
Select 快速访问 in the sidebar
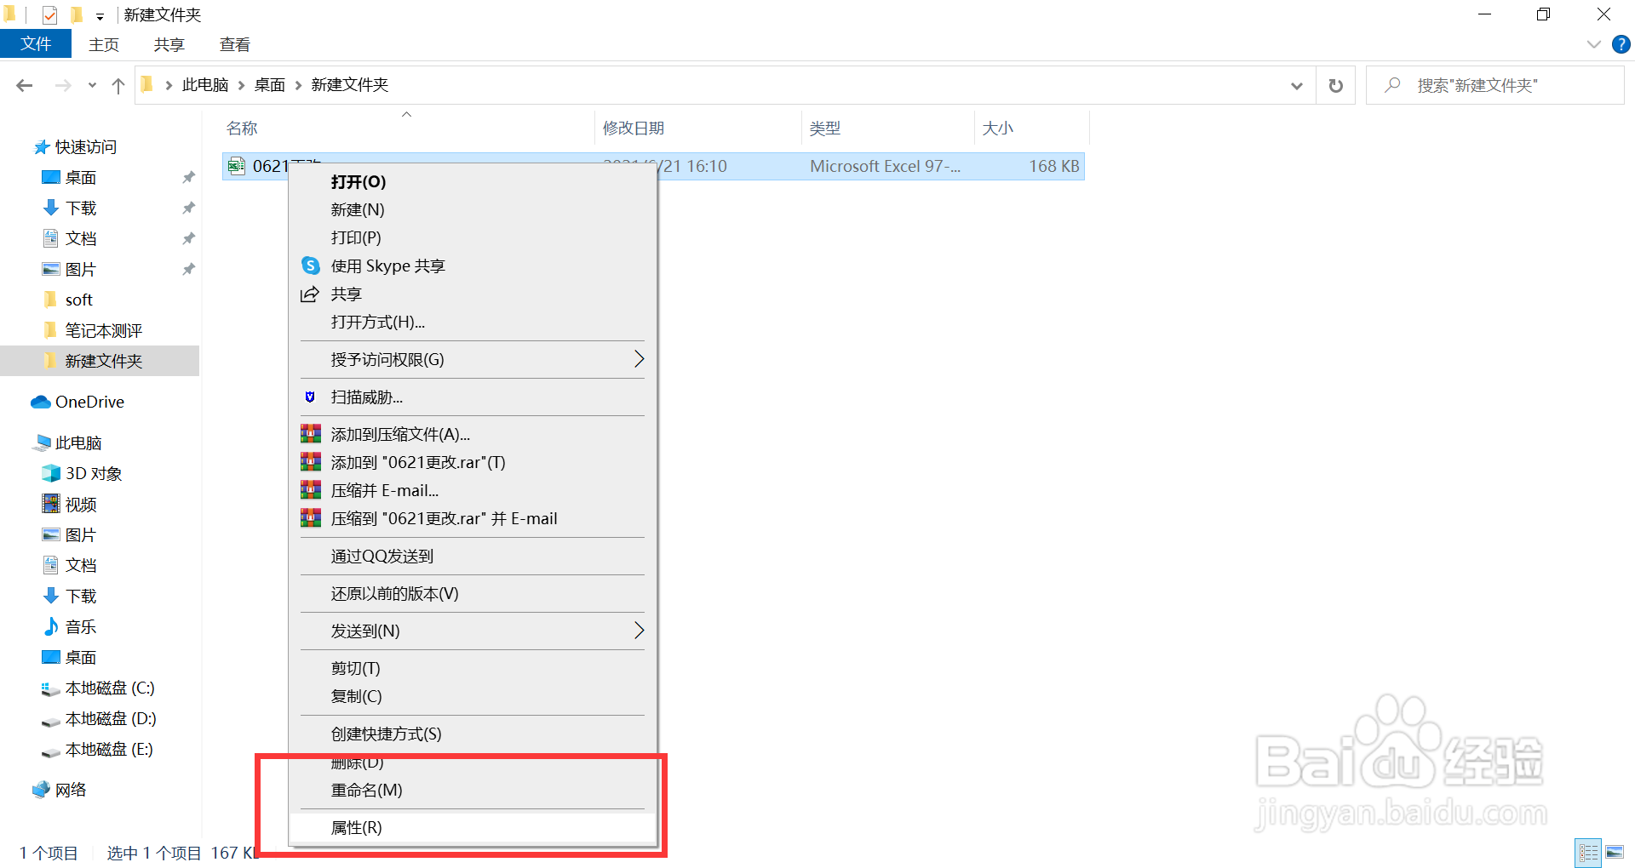point(85,147)
